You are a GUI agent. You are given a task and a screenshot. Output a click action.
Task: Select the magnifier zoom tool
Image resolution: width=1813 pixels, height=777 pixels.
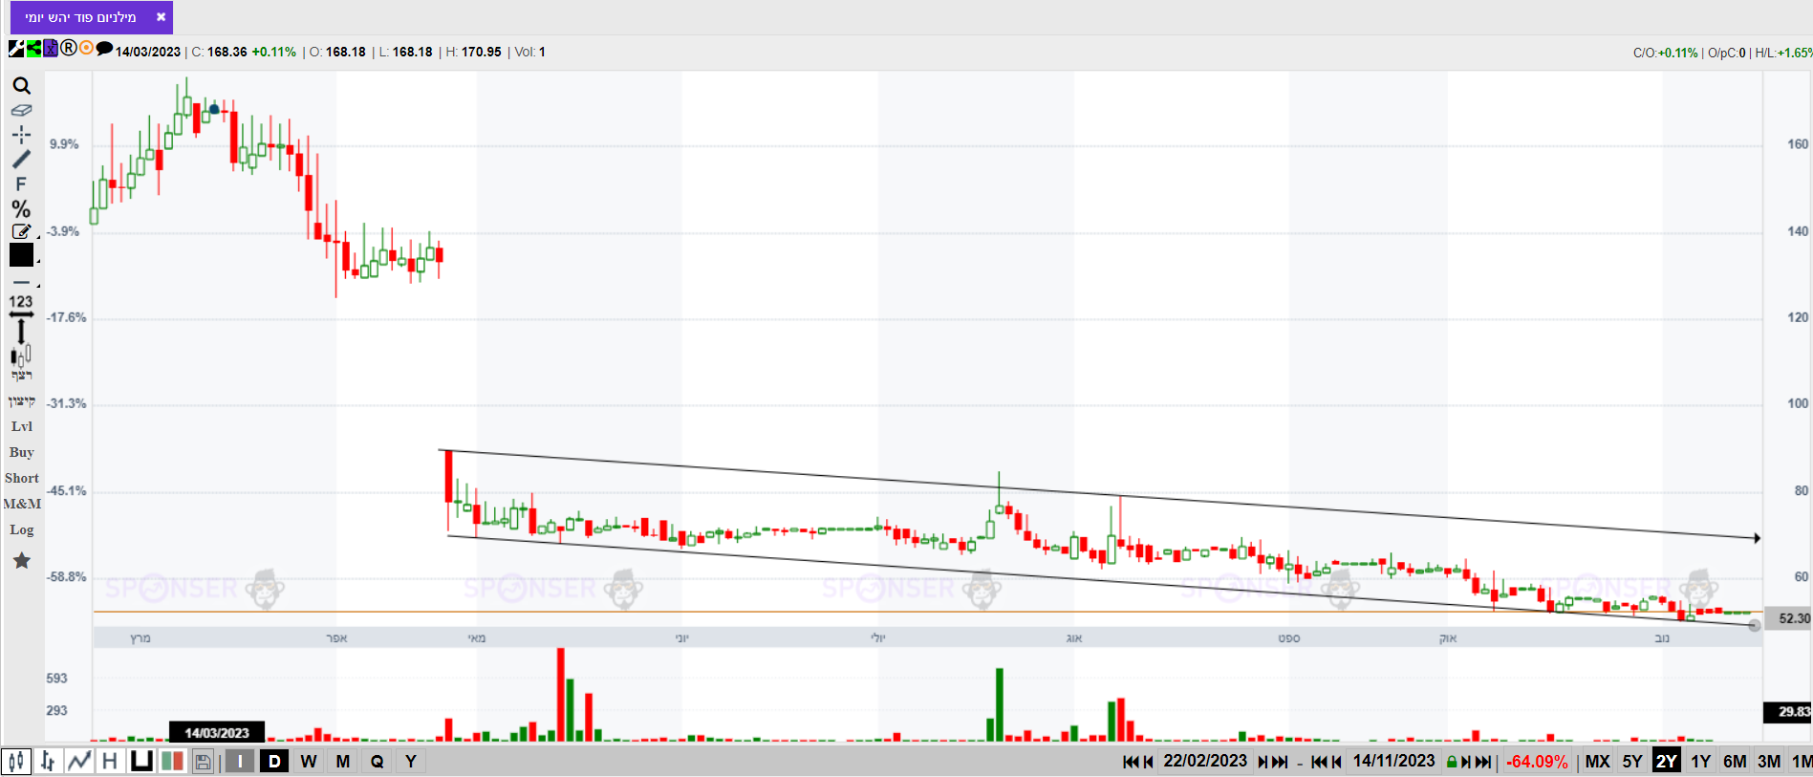[x=21, y=86]
